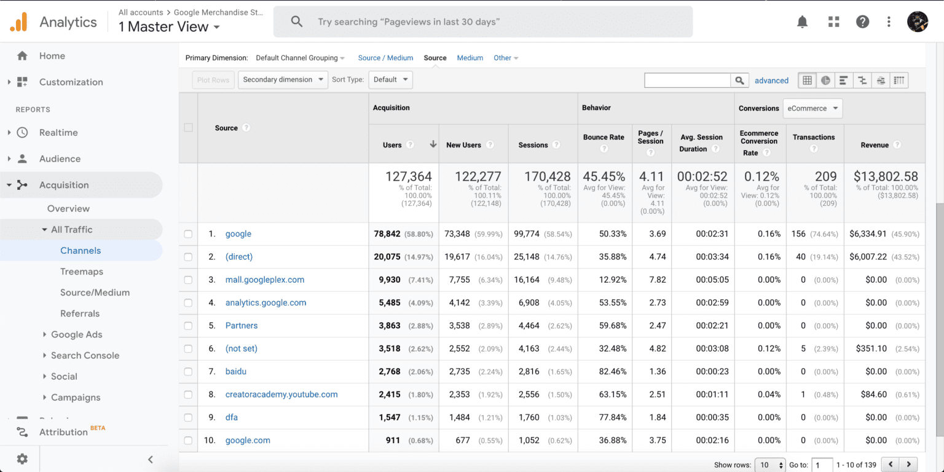Click the Home icon in sidebar
This screenshot has height=472, width=944.
click(x=22, y=56)
